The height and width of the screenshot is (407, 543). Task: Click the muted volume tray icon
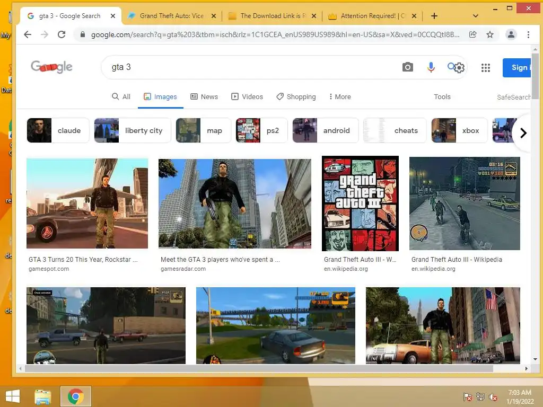(493, 396)
